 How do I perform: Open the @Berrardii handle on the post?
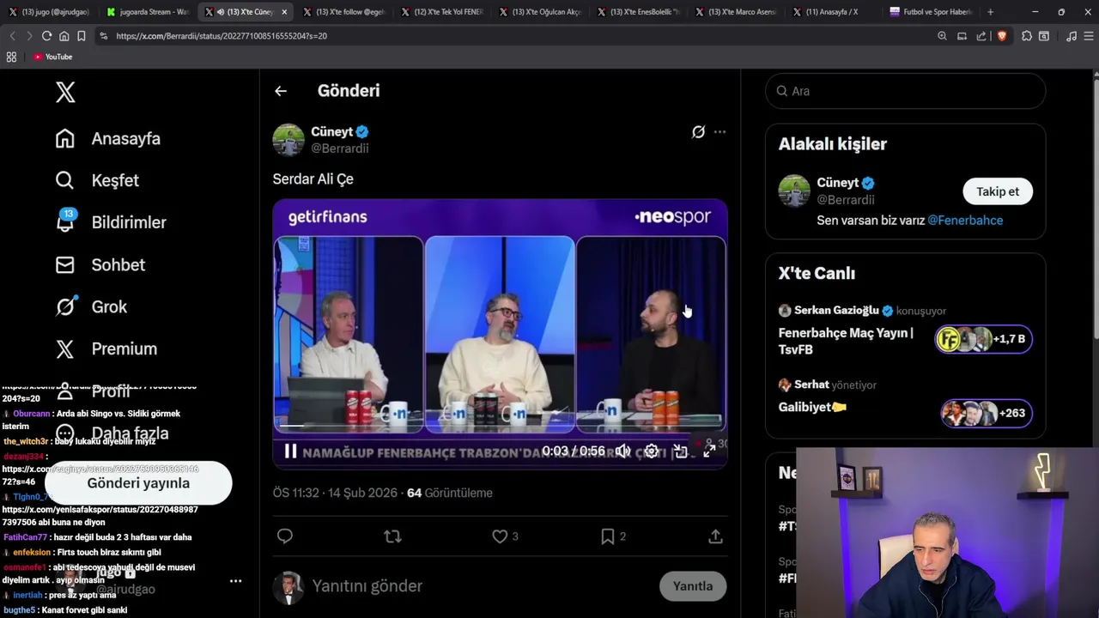pos(340,148)
